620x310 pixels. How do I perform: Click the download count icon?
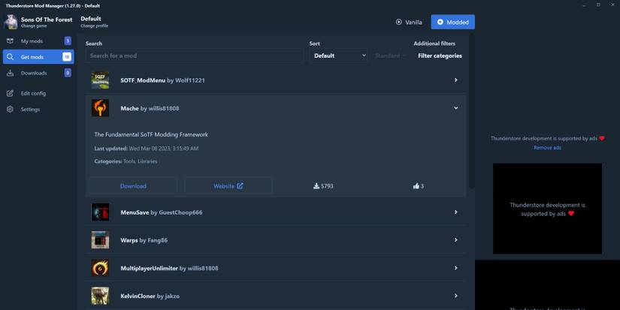coord(316,186)
